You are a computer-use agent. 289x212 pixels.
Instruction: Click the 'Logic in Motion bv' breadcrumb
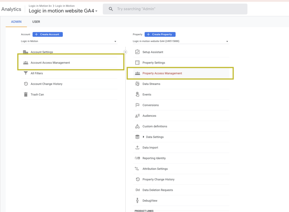(x=40, y=6)
